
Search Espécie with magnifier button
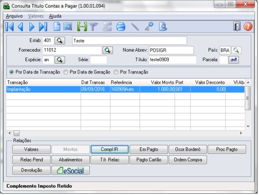coord(59,60)
